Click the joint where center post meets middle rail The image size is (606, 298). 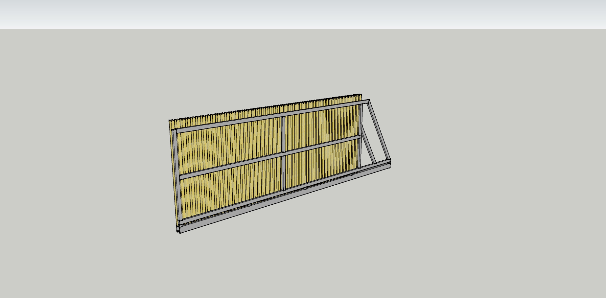pos(283,153)
